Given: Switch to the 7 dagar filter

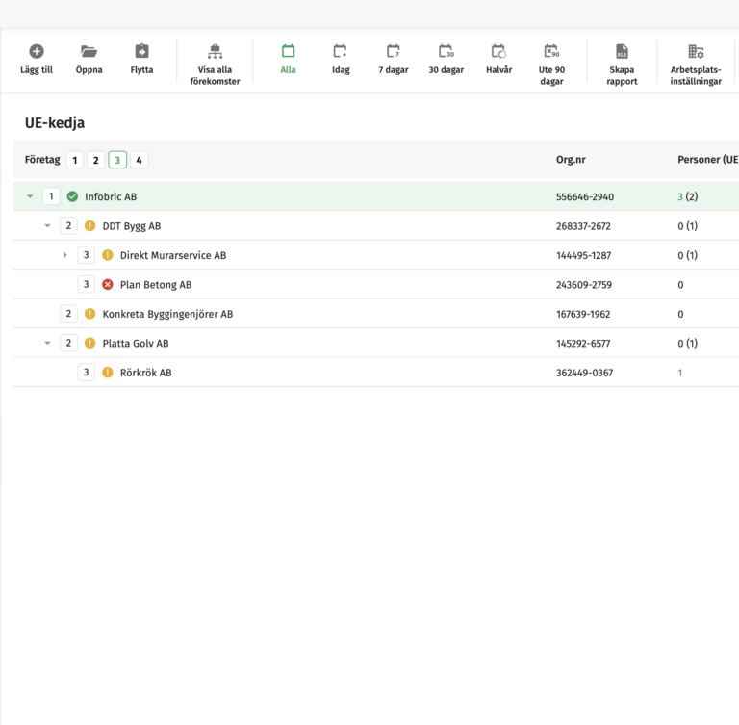Looking at the screenshot, I should point(393,52).
